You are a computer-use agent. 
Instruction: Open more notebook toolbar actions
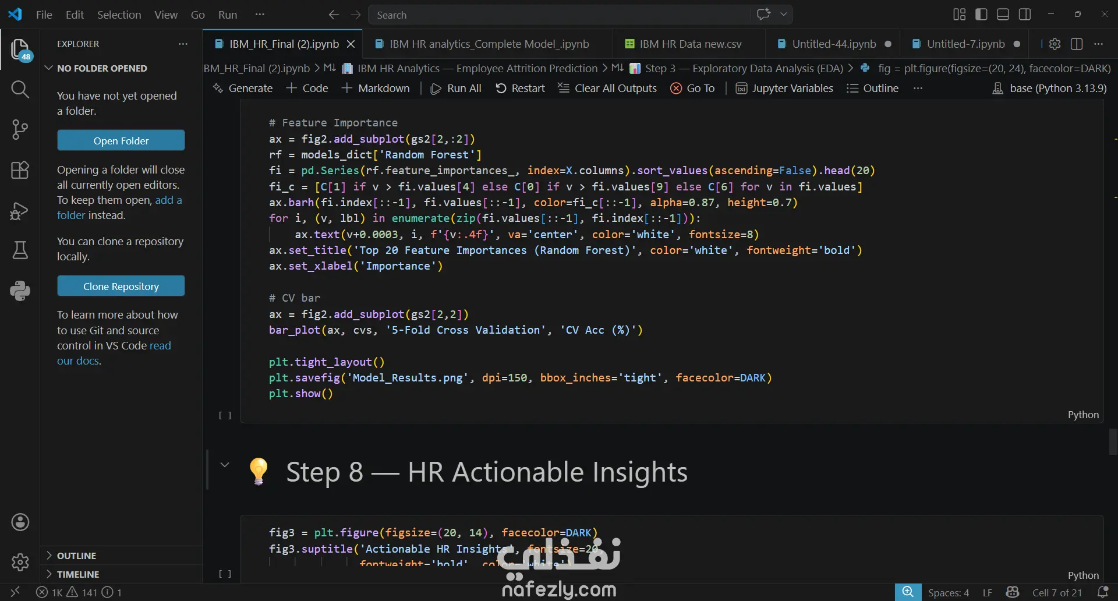[918, 88]
